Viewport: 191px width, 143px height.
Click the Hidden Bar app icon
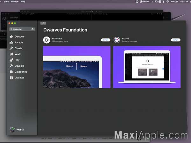(x=46, y=40)
